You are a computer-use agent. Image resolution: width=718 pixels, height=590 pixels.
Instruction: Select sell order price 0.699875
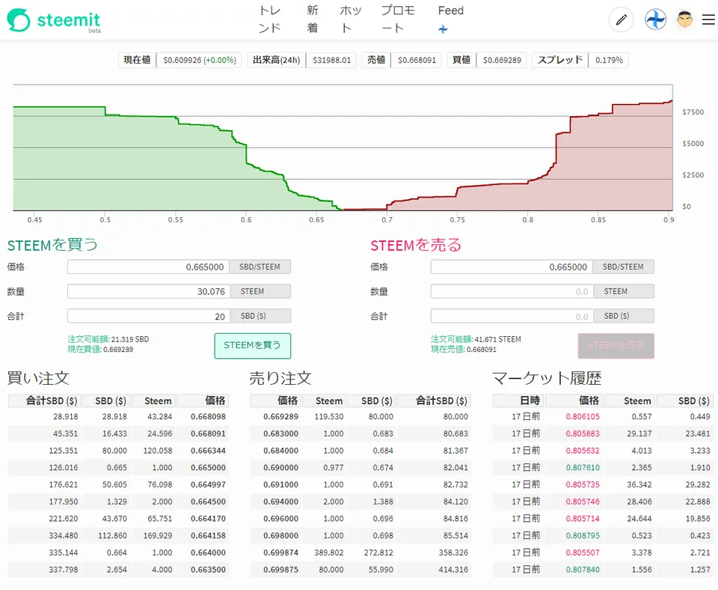(x=280, y=570)
